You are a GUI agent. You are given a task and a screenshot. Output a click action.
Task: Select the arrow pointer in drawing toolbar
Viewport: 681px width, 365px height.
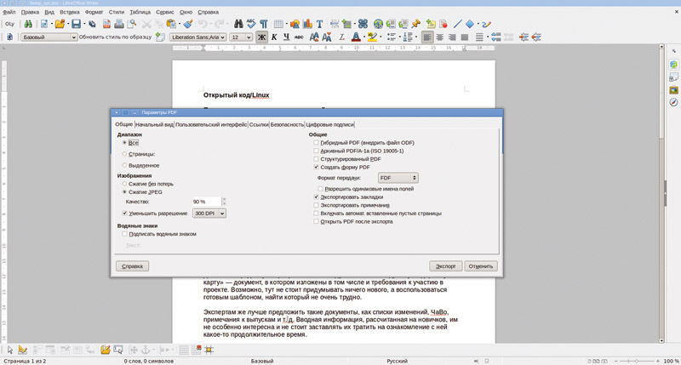10,350
